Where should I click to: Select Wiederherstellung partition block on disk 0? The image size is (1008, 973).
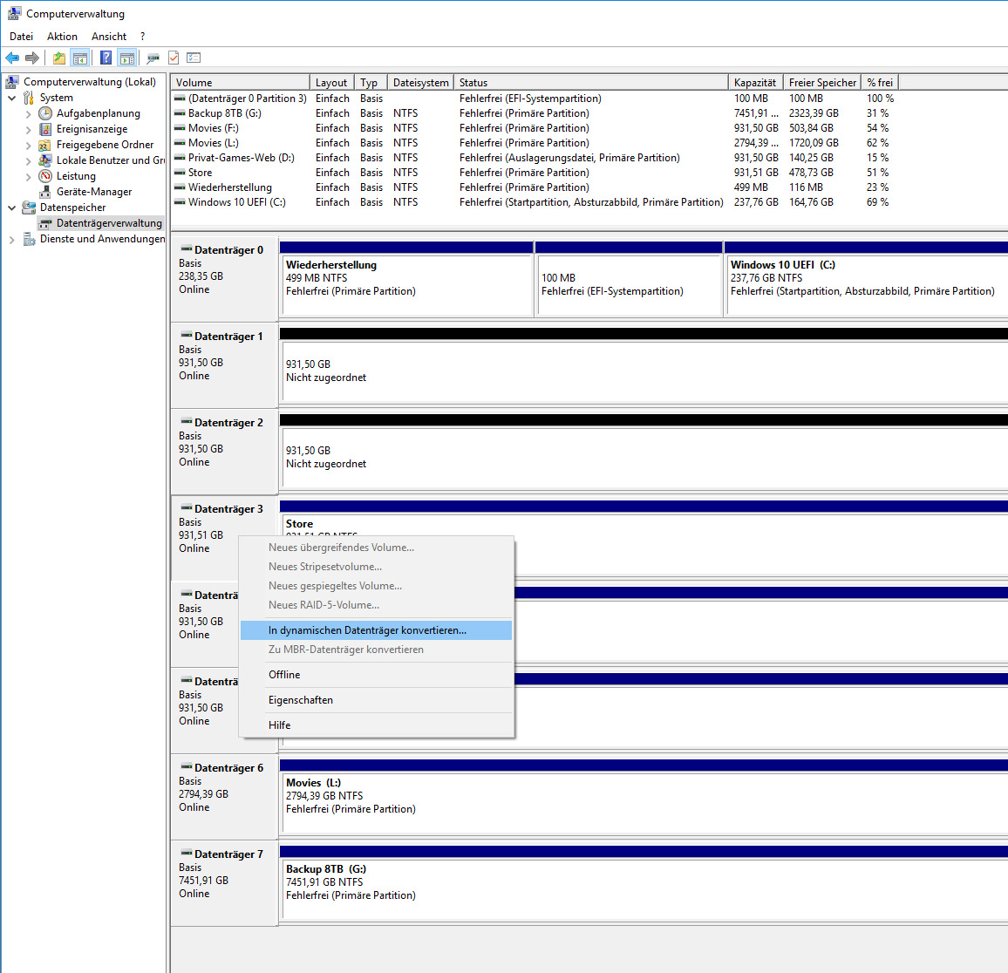click(407, 280)
